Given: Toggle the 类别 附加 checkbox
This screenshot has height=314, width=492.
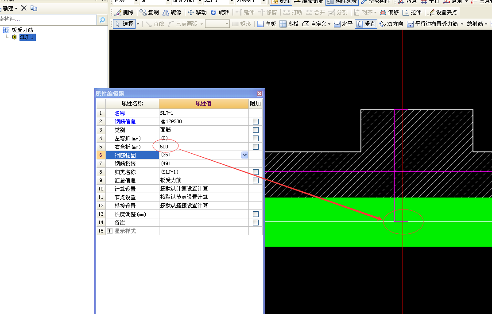Looking at the screenshot, I should tap(256, 130).
